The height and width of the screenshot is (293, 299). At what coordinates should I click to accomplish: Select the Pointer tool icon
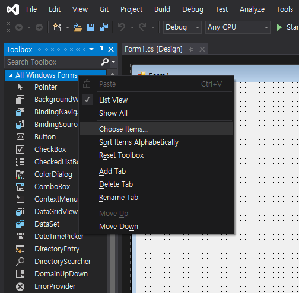20,87
